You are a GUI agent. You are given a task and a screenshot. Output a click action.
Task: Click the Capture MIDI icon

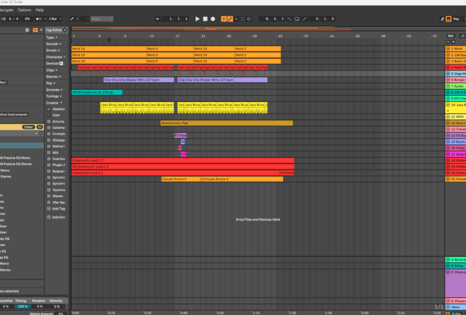click(243, 19)
